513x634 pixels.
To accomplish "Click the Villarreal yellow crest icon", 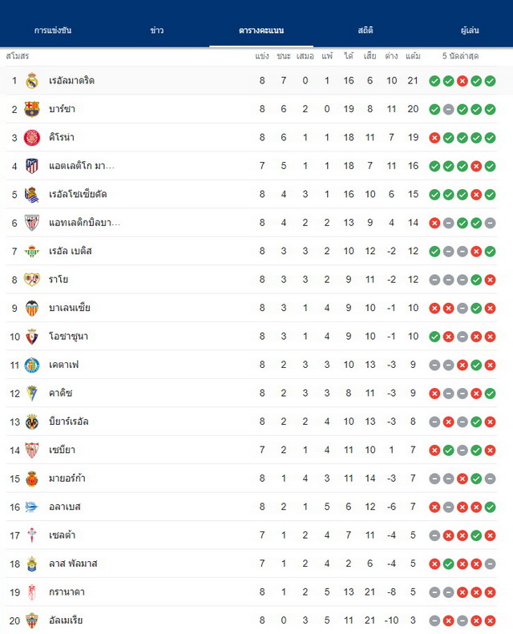I will point(31,422).
